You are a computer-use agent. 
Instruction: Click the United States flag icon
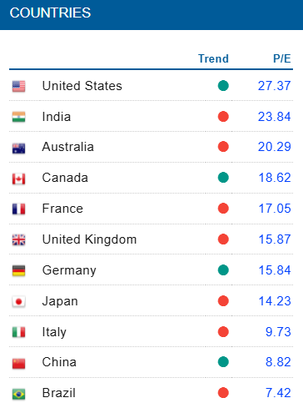click(18, 86)
